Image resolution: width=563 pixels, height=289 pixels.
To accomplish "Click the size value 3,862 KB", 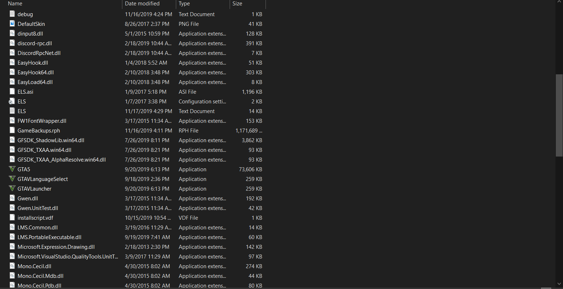I will tap(252, 140).
